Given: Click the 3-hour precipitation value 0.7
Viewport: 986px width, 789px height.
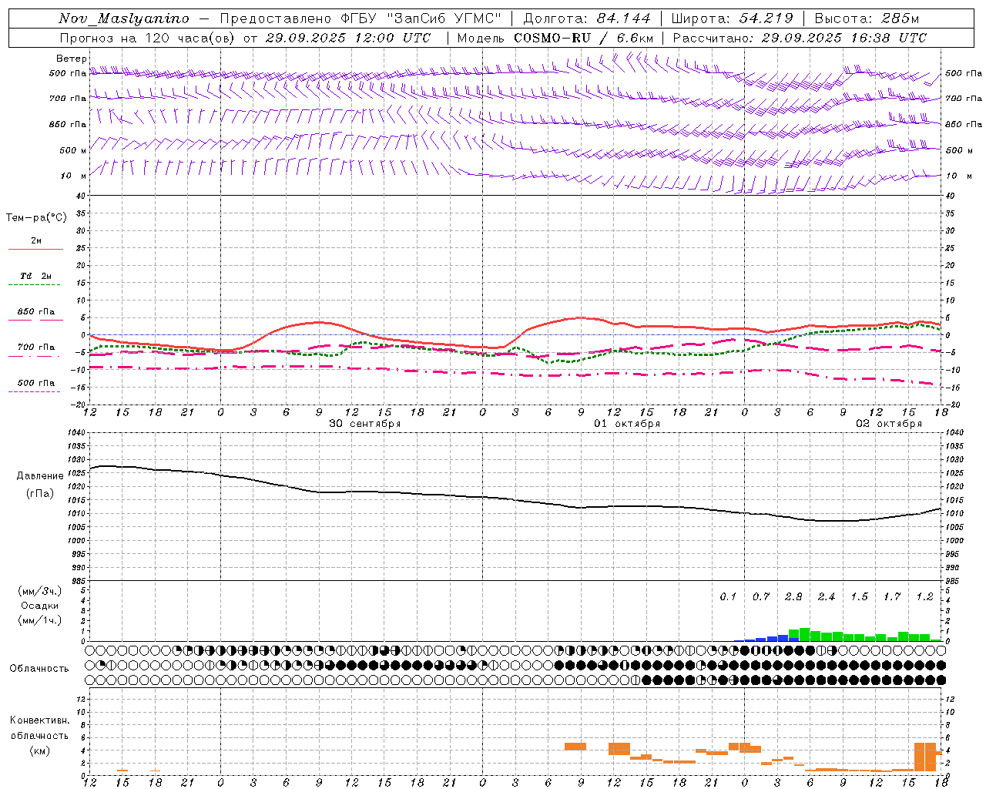Looking at the screenshot, I should coord(761,596).
